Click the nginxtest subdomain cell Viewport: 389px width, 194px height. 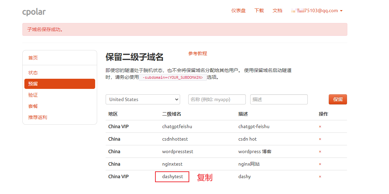(x=172, y=164)
